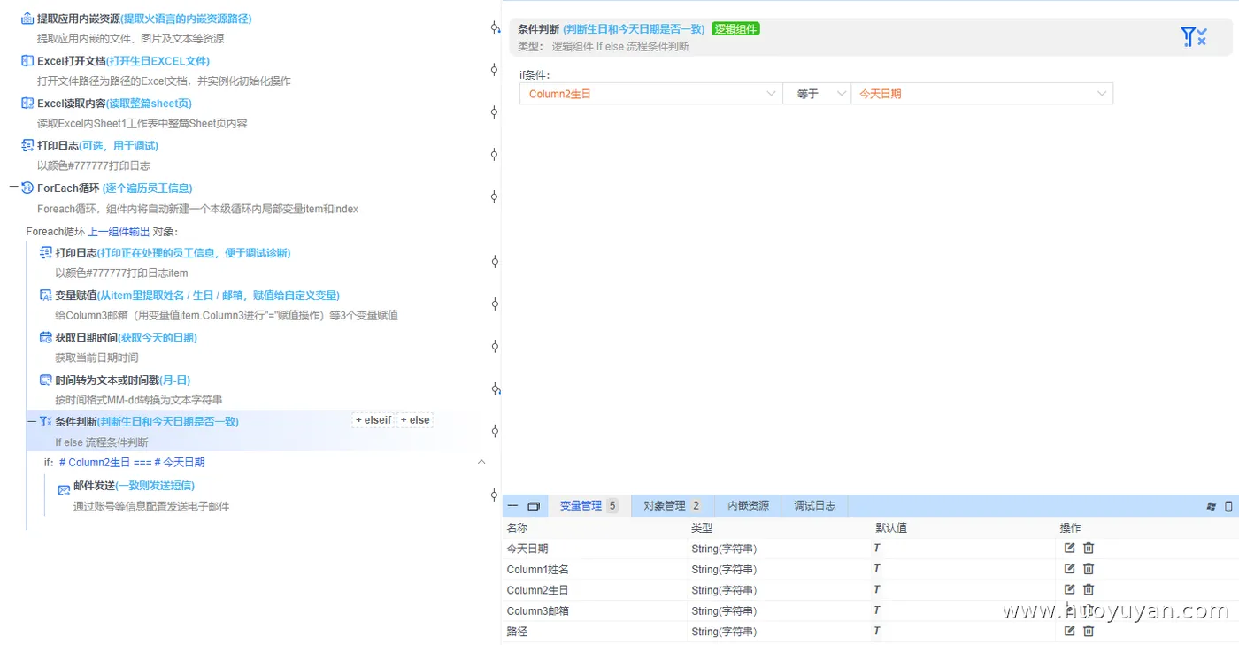
Task: Select the 变量赋值 step icon
Action: 46,296
